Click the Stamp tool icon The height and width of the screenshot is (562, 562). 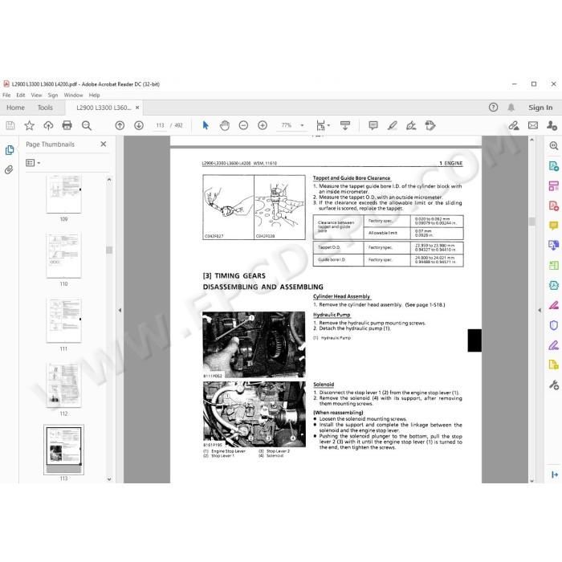pos(430,125)
